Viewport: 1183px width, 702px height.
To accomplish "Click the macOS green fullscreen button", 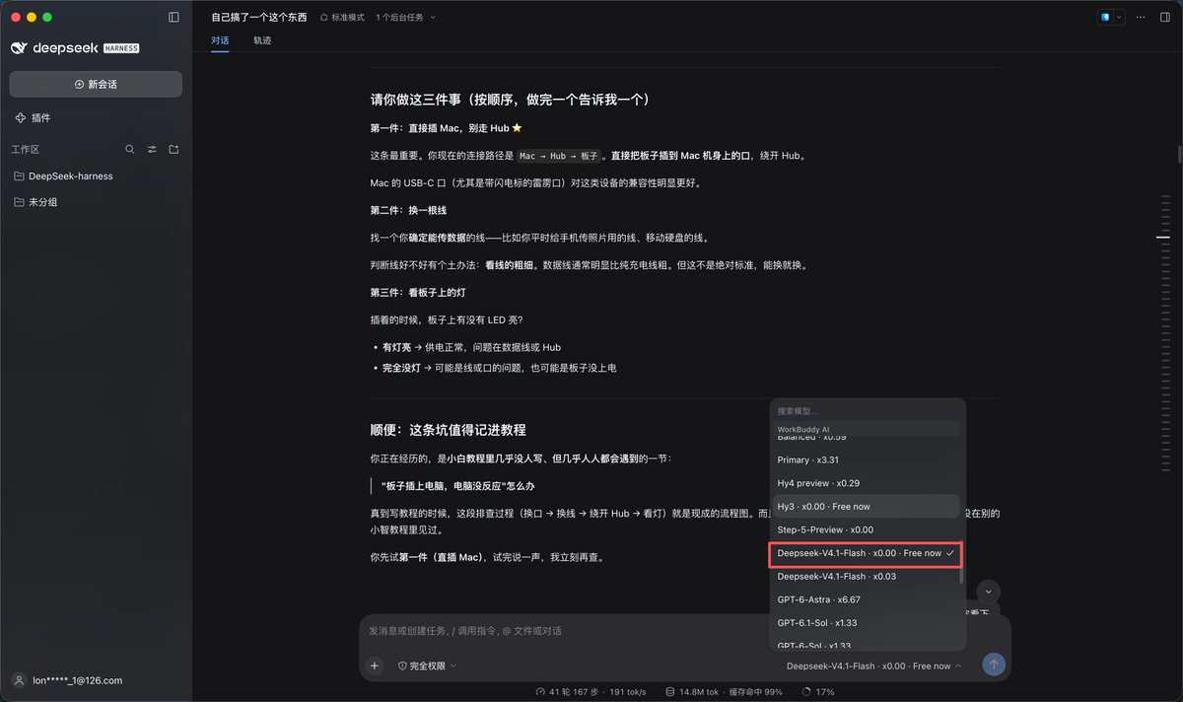I will 47,17.
